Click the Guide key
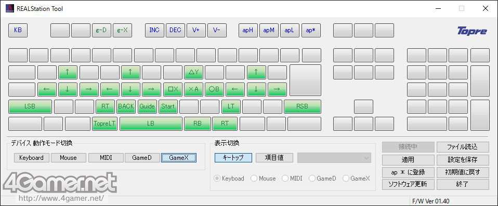Screen dimensions: 498x206 (x=147, y=106)
